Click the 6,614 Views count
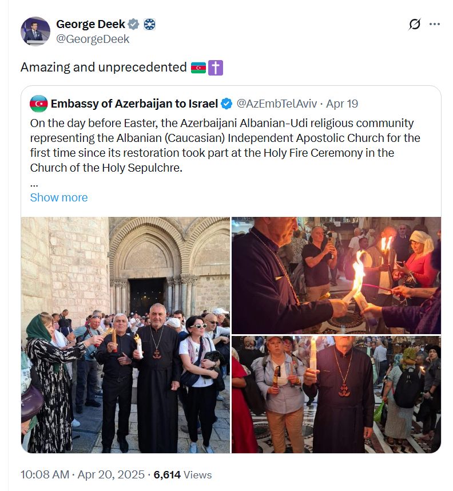Image resolution: width=453 pixels, height=491 pixels. [182, 474]
